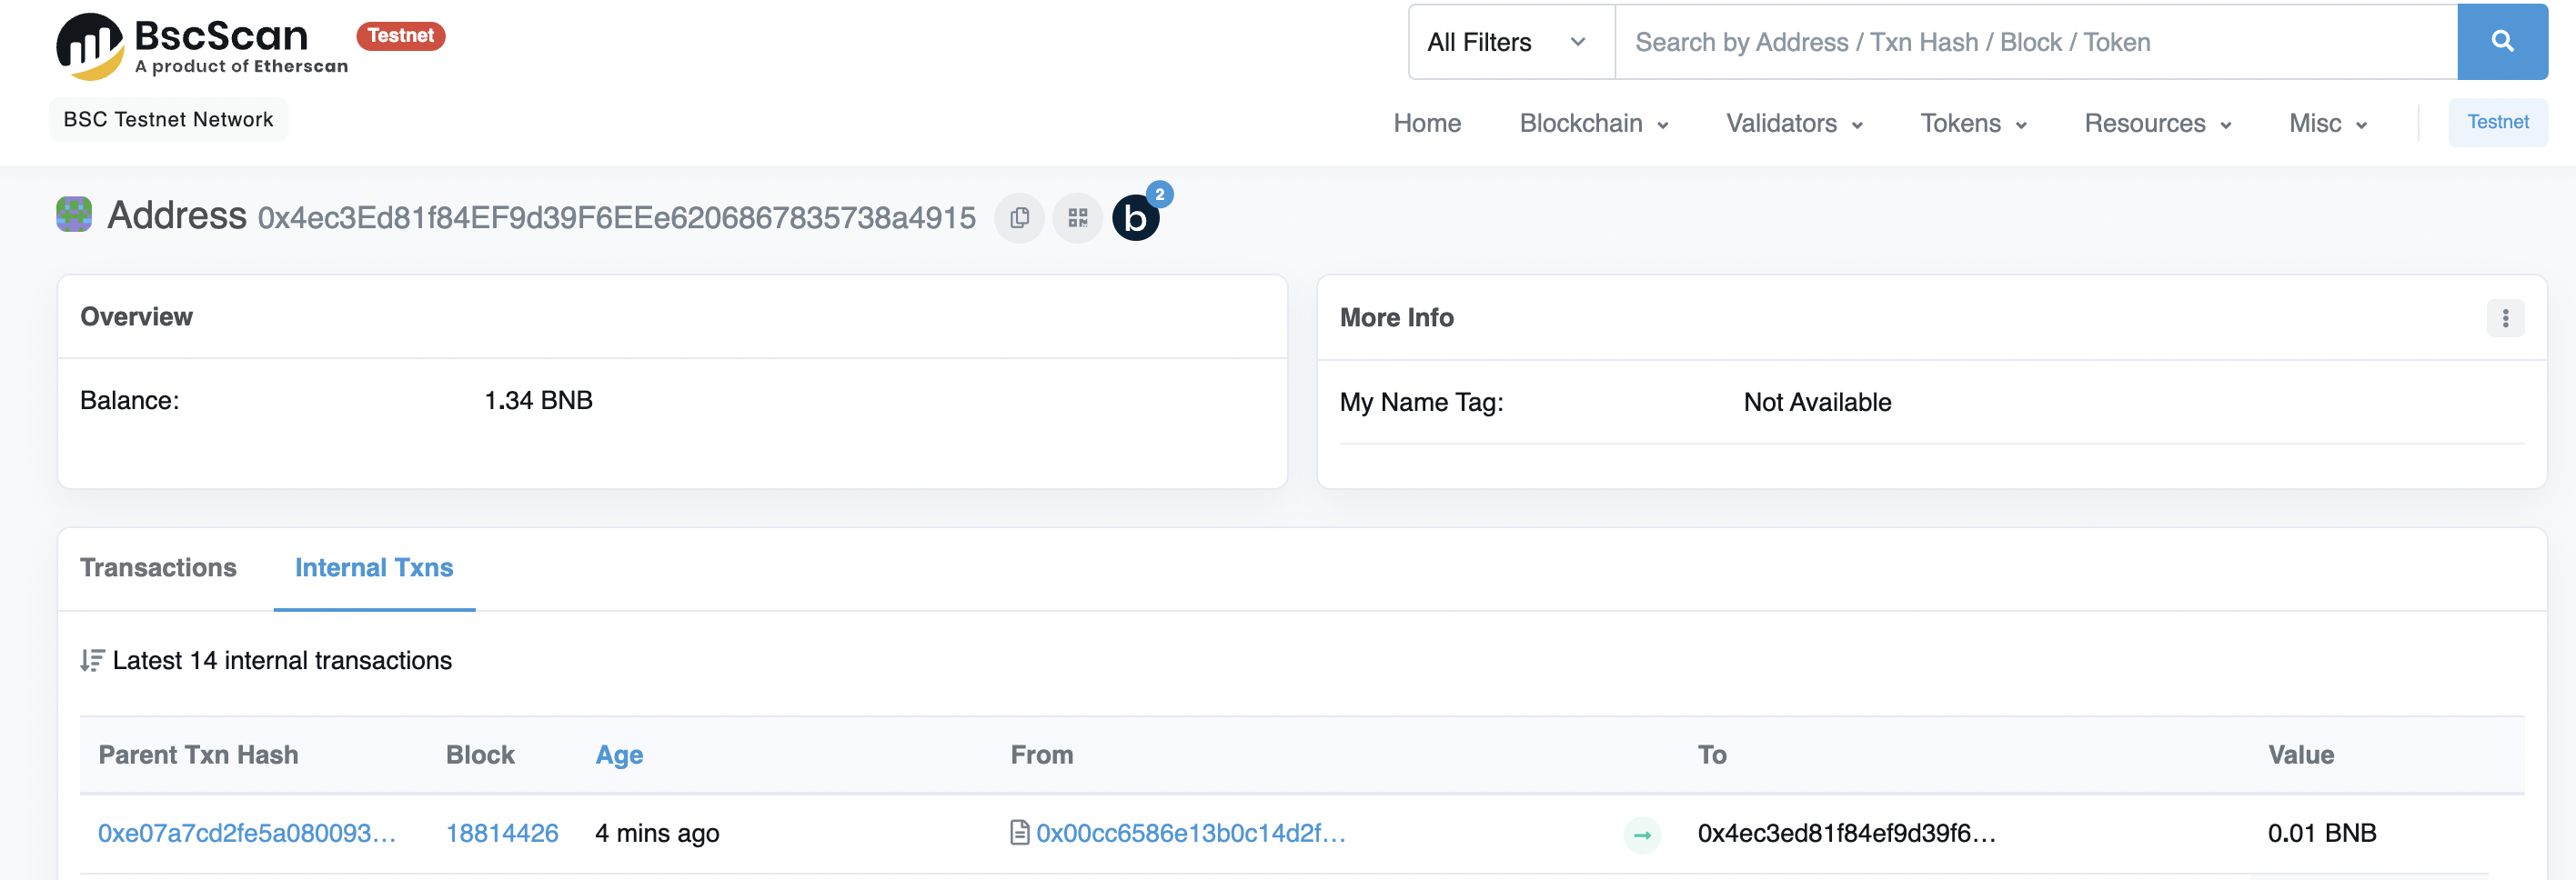Show the address QR code

pos(1077,218)
